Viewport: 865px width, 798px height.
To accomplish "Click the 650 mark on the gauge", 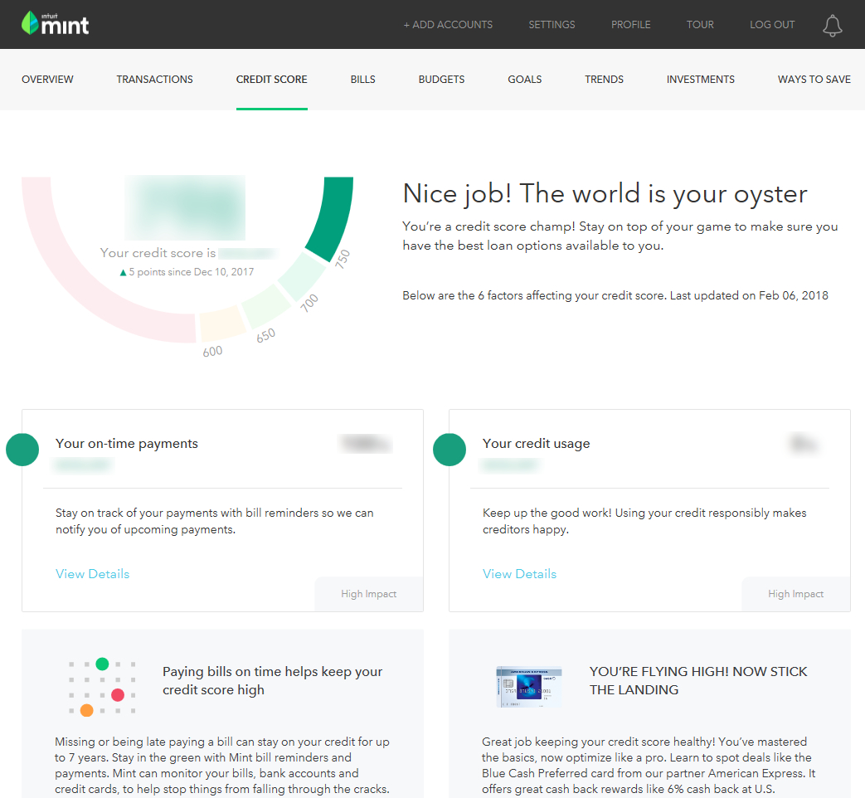I will pyautogui.click(x=266, y=335).
